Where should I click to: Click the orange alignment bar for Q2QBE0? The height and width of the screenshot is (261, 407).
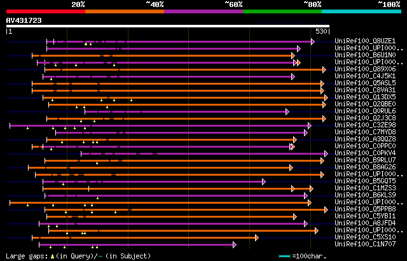(x=186, y=104)
